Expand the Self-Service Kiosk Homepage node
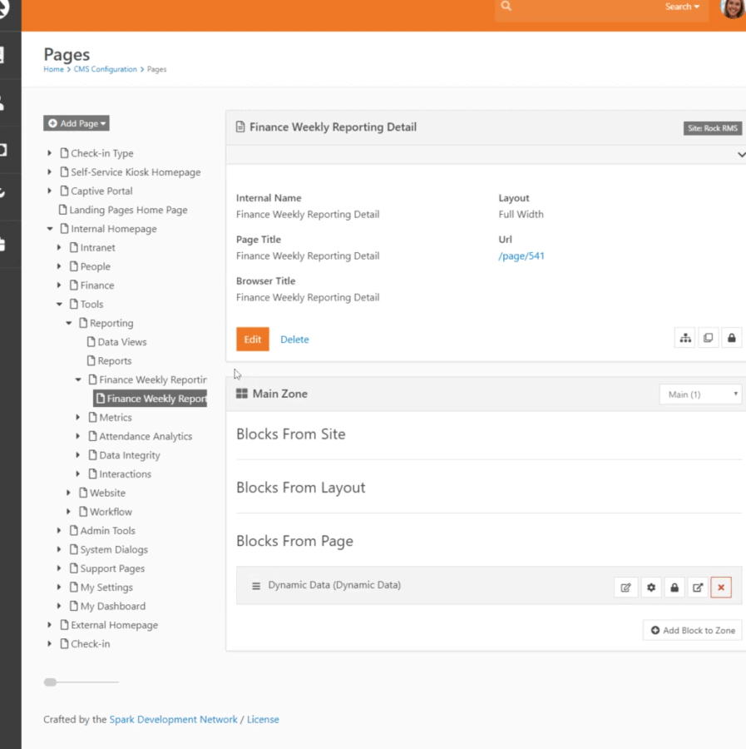Screen dimensions: 746x749 tap(50, 172)
